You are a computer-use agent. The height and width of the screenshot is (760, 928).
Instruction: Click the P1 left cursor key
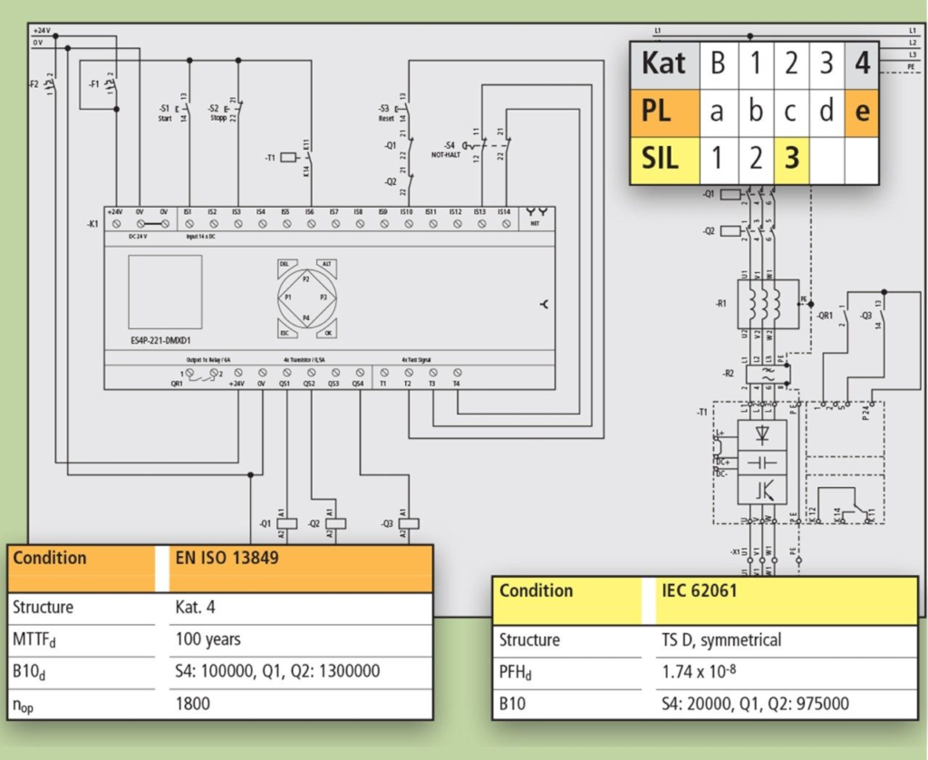point(287,298)
